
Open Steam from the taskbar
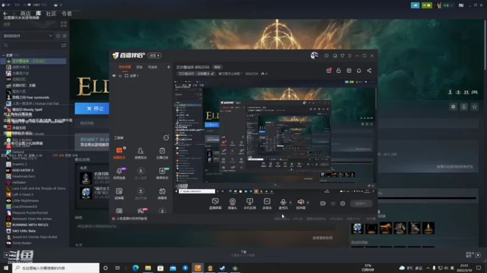[222, 268]
